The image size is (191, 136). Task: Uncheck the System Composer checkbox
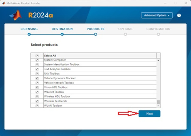[37, 60]
